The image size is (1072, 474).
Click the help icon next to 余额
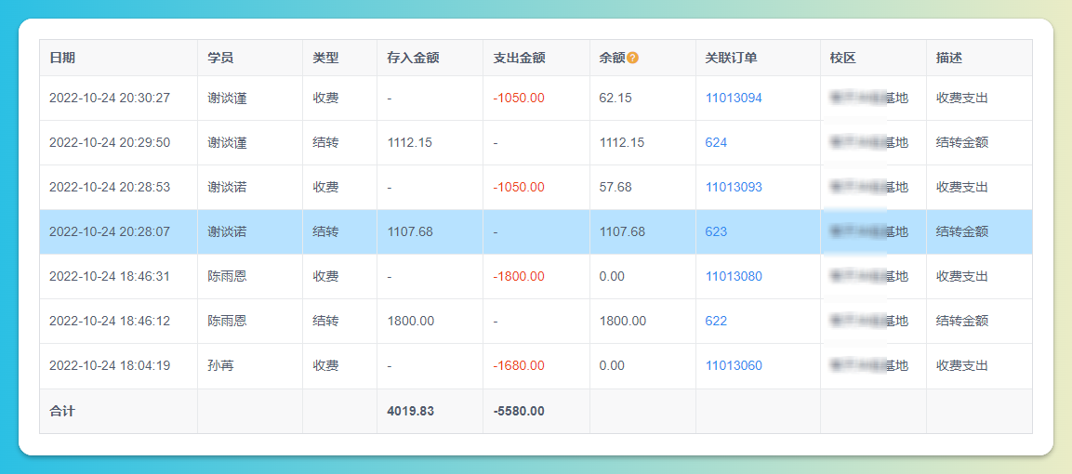[632, 58]
